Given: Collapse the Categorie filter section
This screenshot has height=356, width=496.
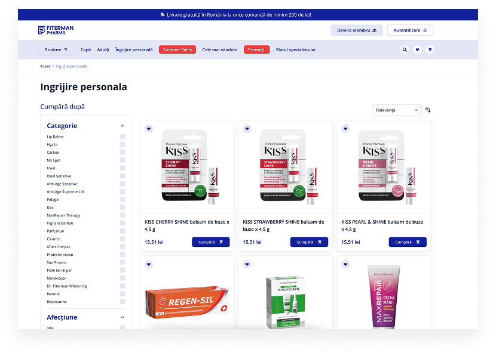Looking at the screenshot, I should coord(123,126).
